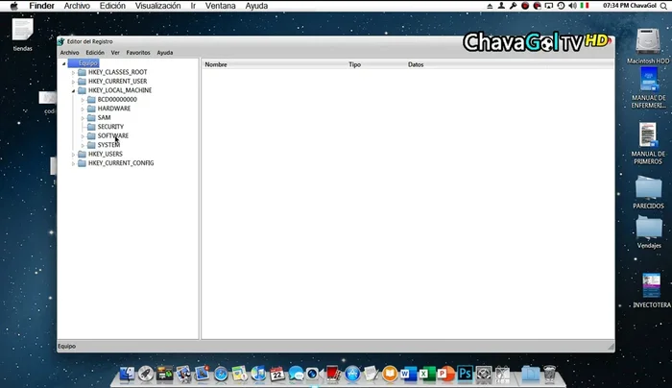Launch PowerPoint from the Dock
672x388 pixels.
click(x=445, y=374)
